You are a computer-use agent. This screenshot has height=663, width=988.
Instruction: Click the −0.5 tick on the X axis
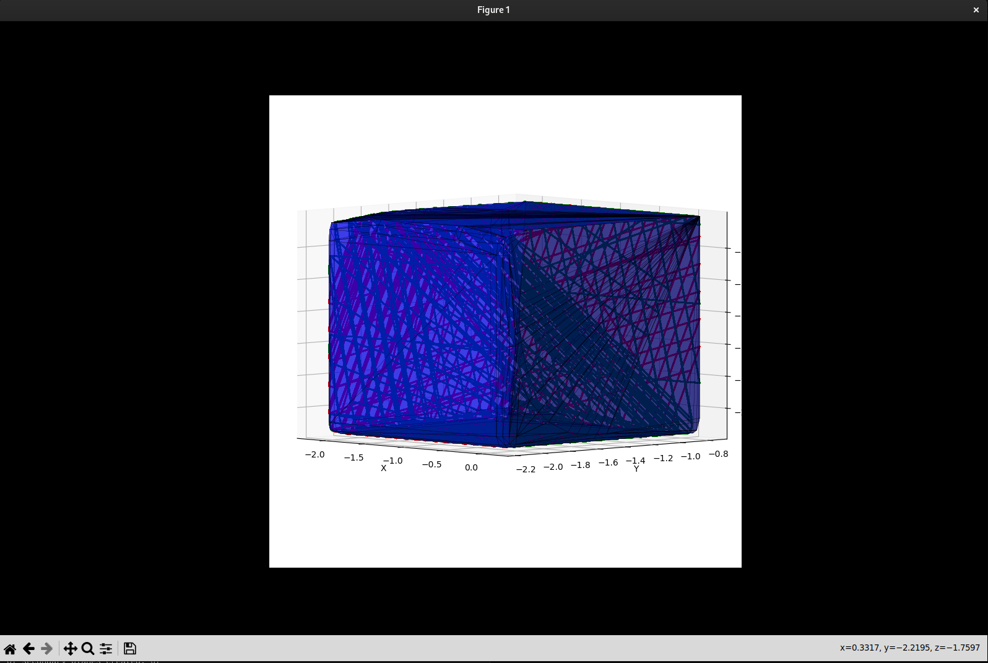tap(431, 464)
